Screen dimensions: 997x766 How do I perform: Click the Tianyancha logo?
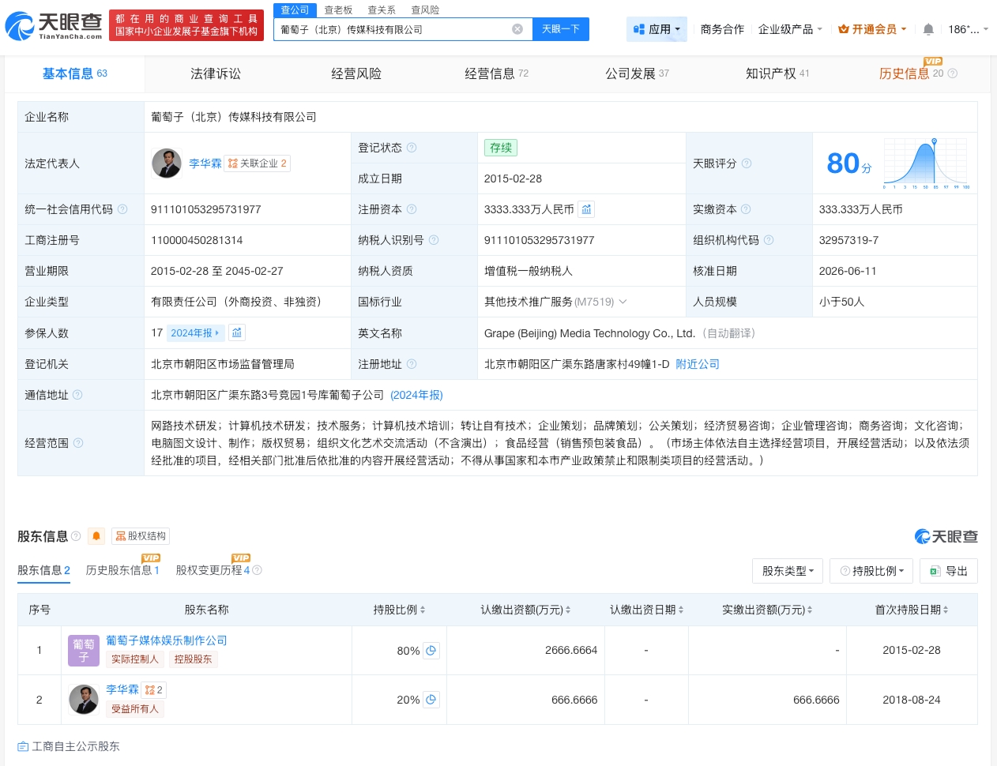54,26
